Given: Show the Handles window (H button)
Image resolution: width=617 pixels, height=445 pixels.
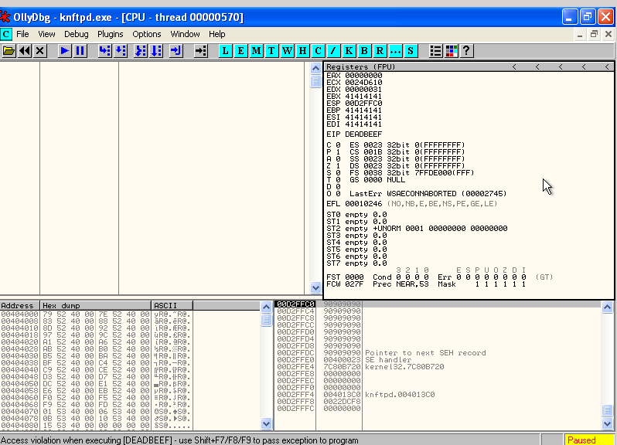Looking at the screenshot, I should click(302, 51).
